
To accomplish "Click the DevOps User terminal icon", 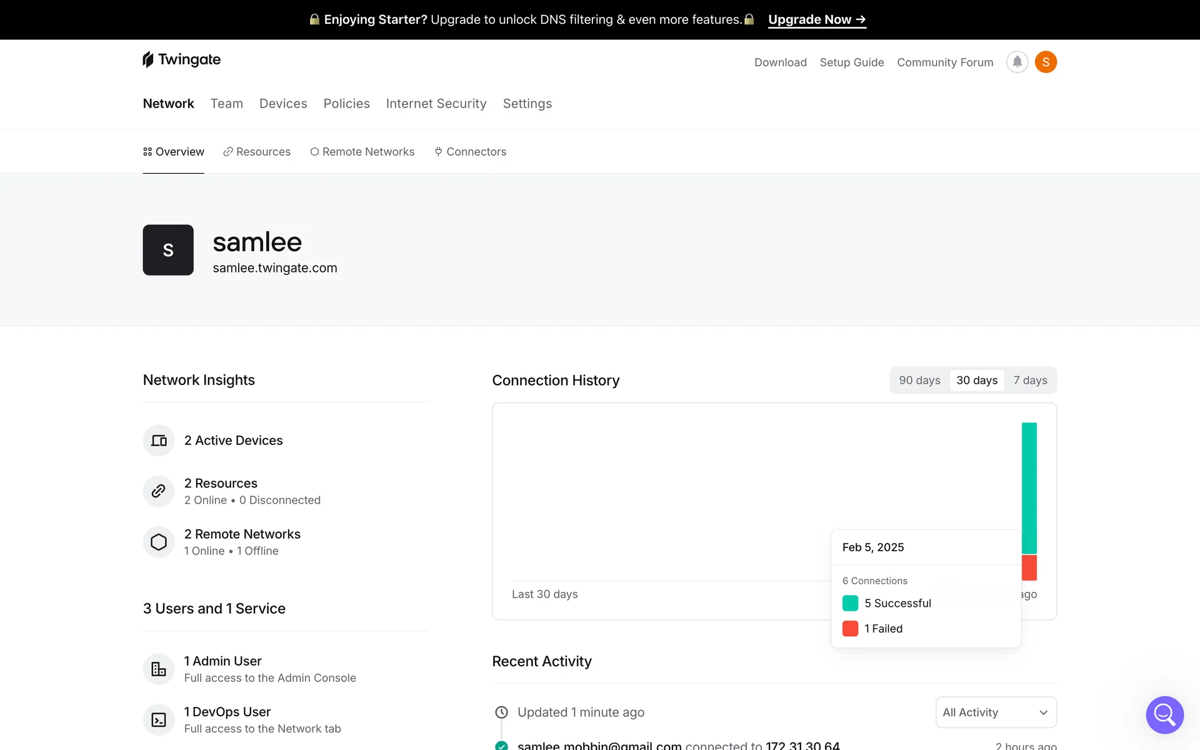I will (x=159, y=719).
